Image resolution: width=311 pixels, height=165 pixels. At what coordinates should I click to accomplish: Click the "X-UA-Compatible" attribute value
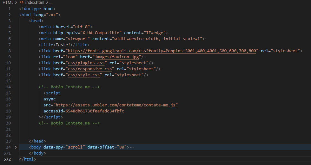click(x=101, y=33)
